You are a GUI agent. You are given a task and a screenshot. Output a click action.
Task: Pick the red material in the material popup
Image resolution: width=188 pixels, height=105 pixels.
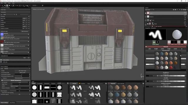click(171, 67)
